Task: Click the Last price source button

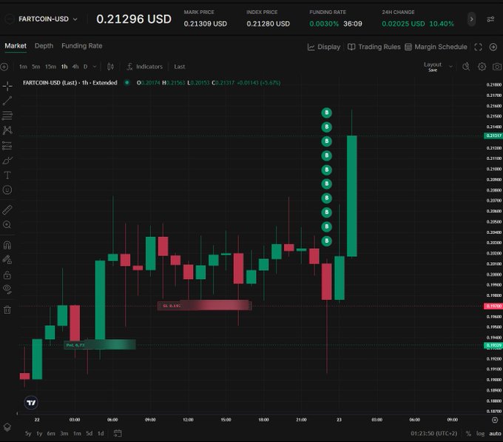Action: point(180,67)
